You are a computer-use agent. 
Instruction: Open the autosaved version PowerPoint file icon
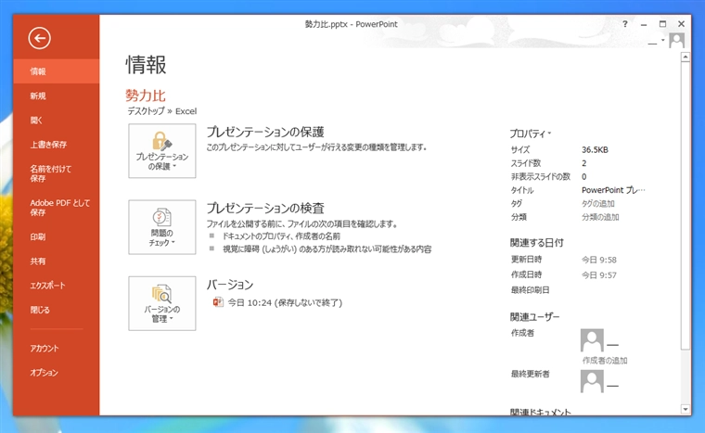219,302
